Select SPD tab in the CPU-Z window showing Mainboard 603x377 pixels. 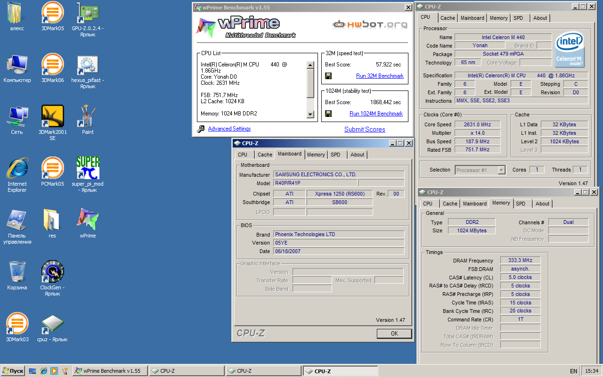tap(335, 155)
